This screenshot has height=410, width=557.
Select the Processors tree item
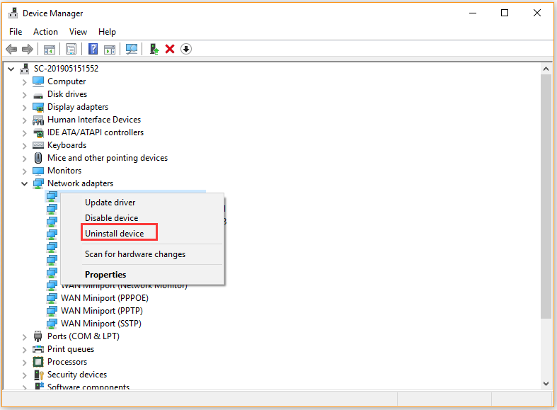click(x=67, y=362)
